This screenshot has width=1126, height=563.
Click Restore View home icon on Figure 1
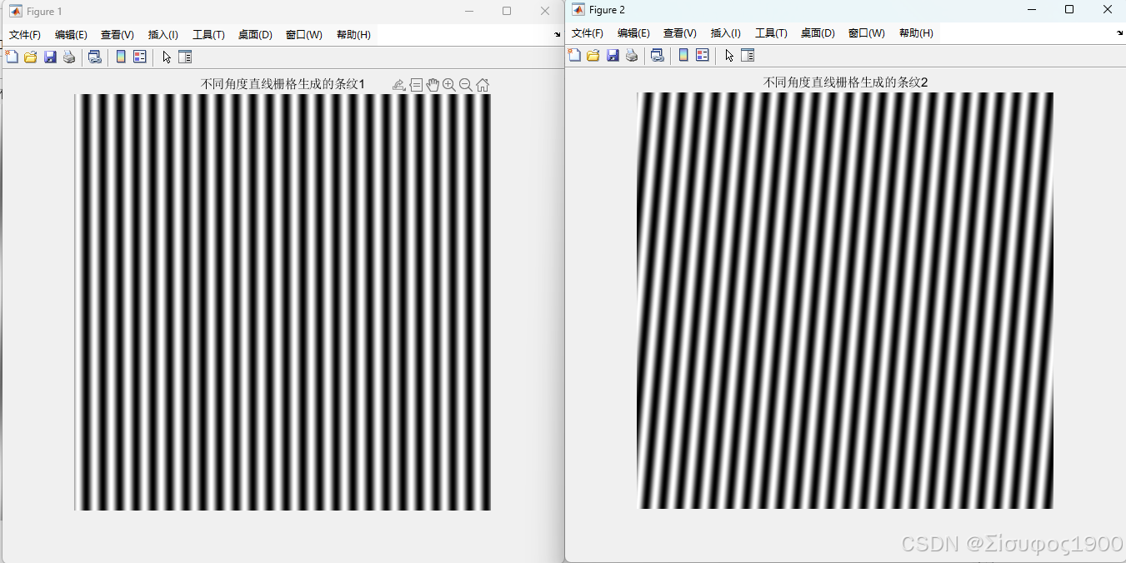coord(483,84)
